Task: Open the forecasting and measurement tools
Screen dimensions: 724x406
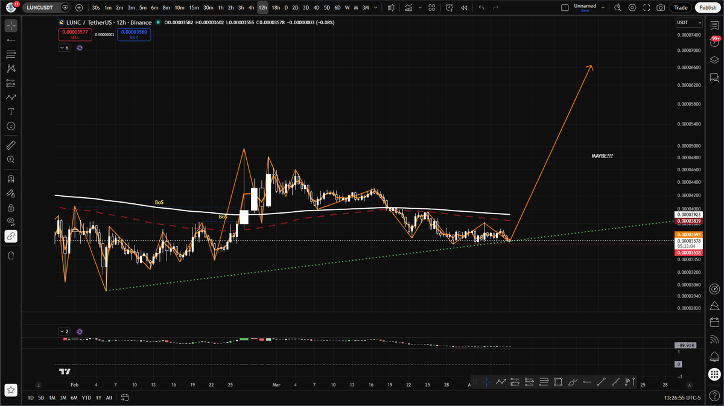Action: pos(11,83)
